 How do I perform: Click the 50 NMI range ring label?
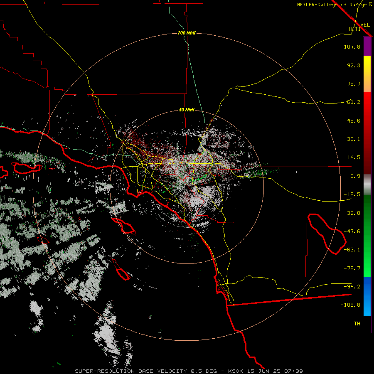coord(187,110)
